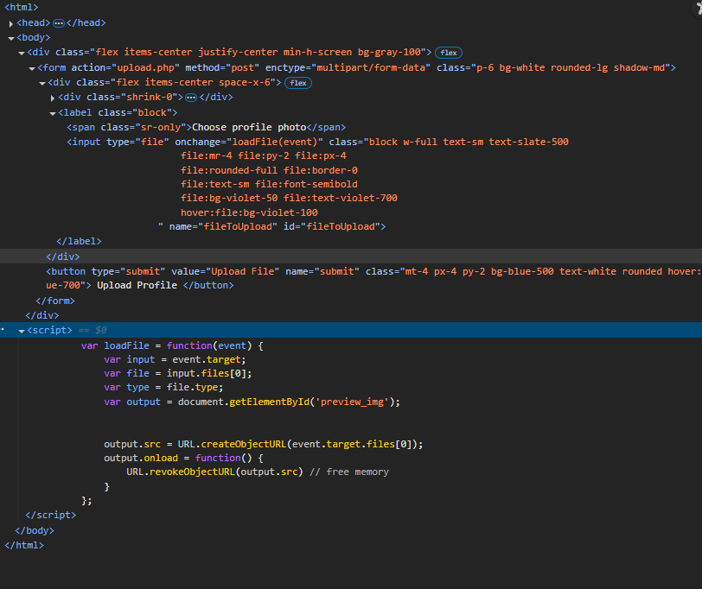Collapse the script element arrow
Viewport: 702px width, 589px height.
pos(21,331)
